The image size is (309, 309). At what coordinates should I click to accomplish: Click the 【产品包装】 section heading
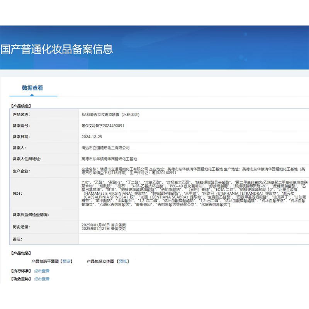(21, 253)
